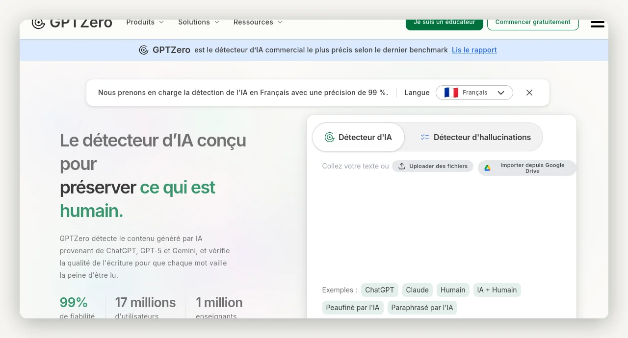Click the 17 millions statistic text
628x338 pixels.
145,302
